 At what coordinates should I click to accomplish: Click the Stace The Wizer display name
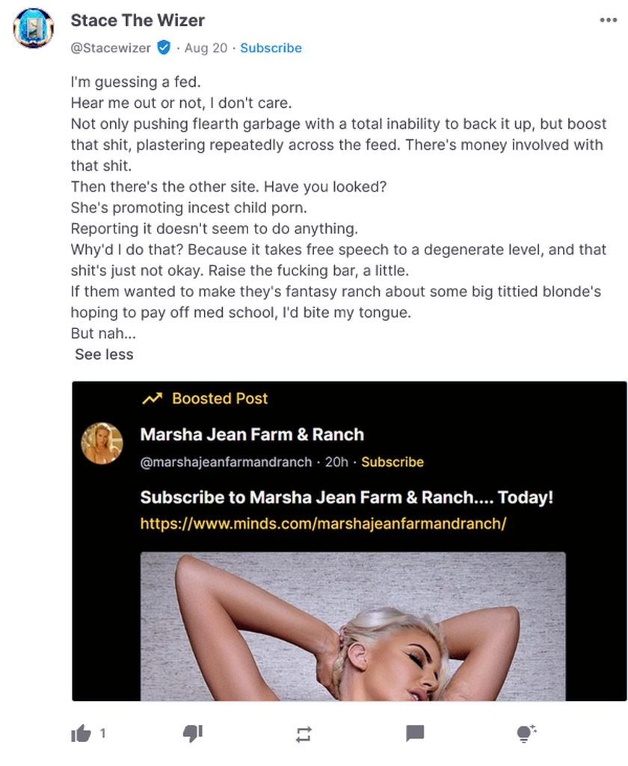pyautogui.click(x=138, y=20)
